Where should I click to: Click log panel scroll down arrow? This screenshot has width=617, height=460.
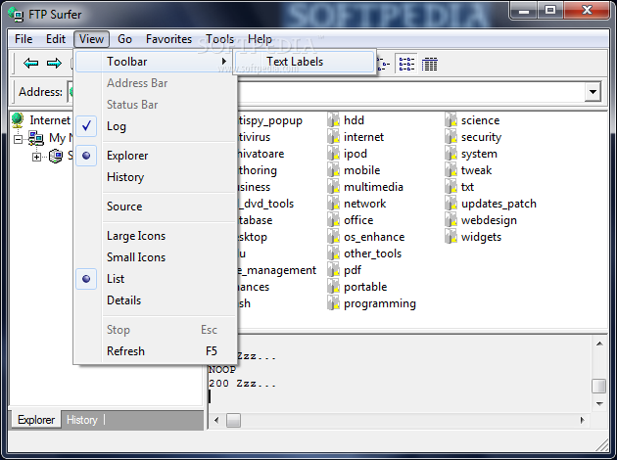599,404
